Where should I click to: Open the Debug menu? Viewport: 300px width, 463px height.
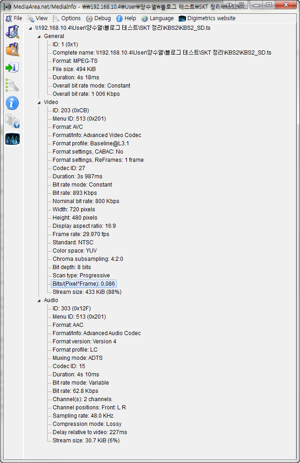98,18
